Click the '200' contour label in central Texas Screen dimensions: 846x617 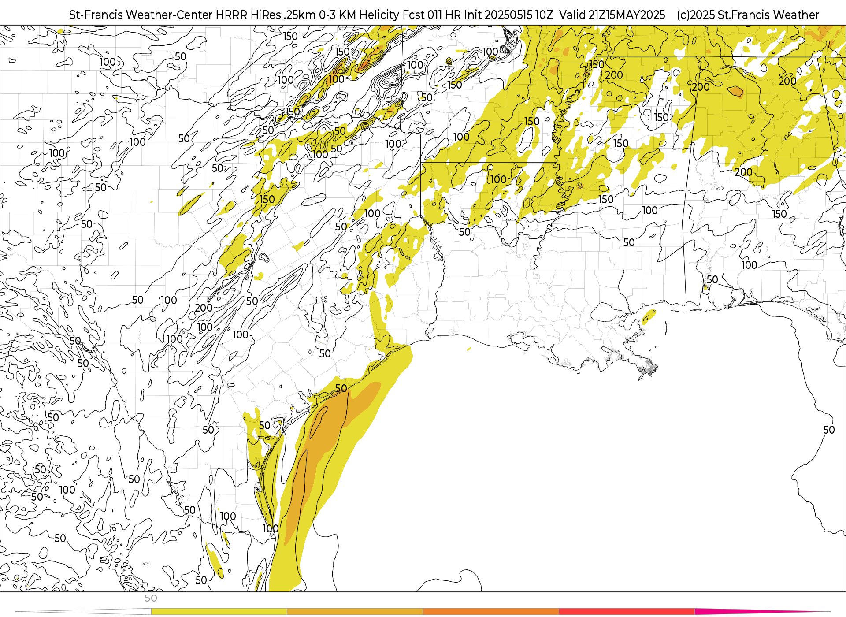pyautogui.click(x=204, y=308)
